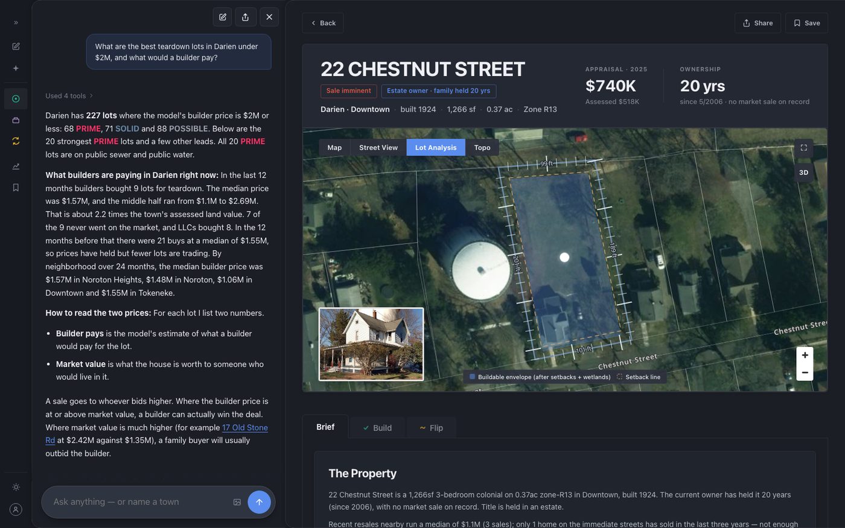Viewport: 845px width, 528px height.
Task: Select the green circular target icon in sidebar
Action: click(16, 99)
